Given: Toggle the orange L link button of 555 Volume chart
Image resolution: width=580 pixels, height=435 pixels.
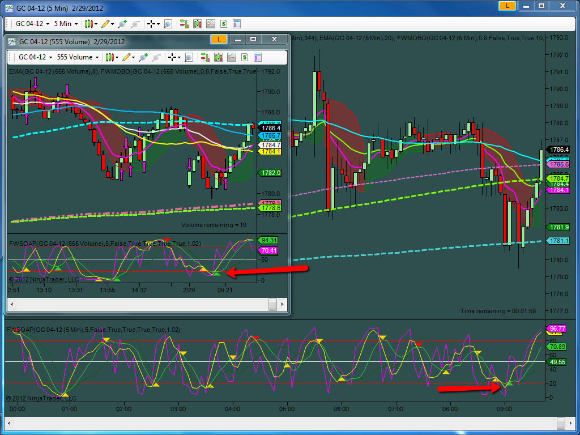Looking at the screenshot, I should click(219, 39).
